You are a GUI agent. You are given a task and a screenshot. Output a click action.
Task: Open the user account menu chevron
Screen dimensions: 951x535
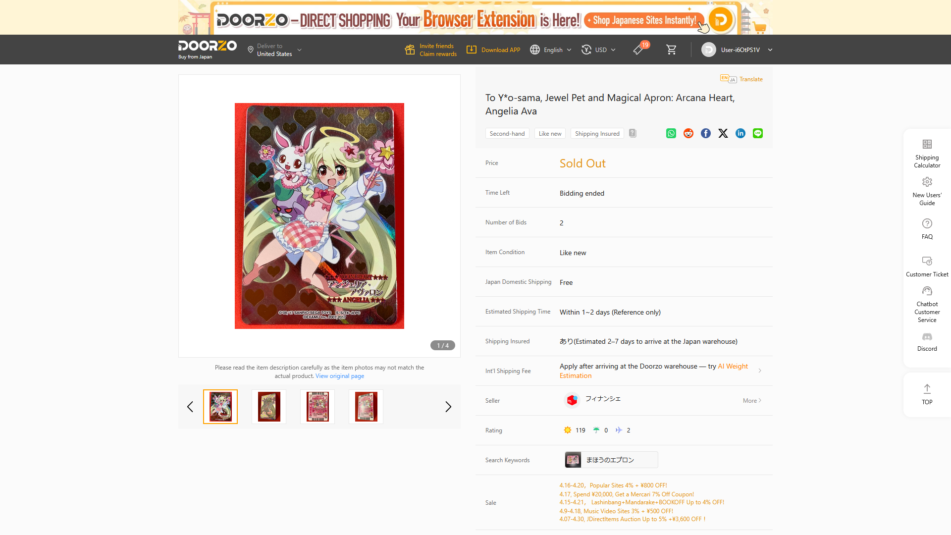[x=770, y=50]
